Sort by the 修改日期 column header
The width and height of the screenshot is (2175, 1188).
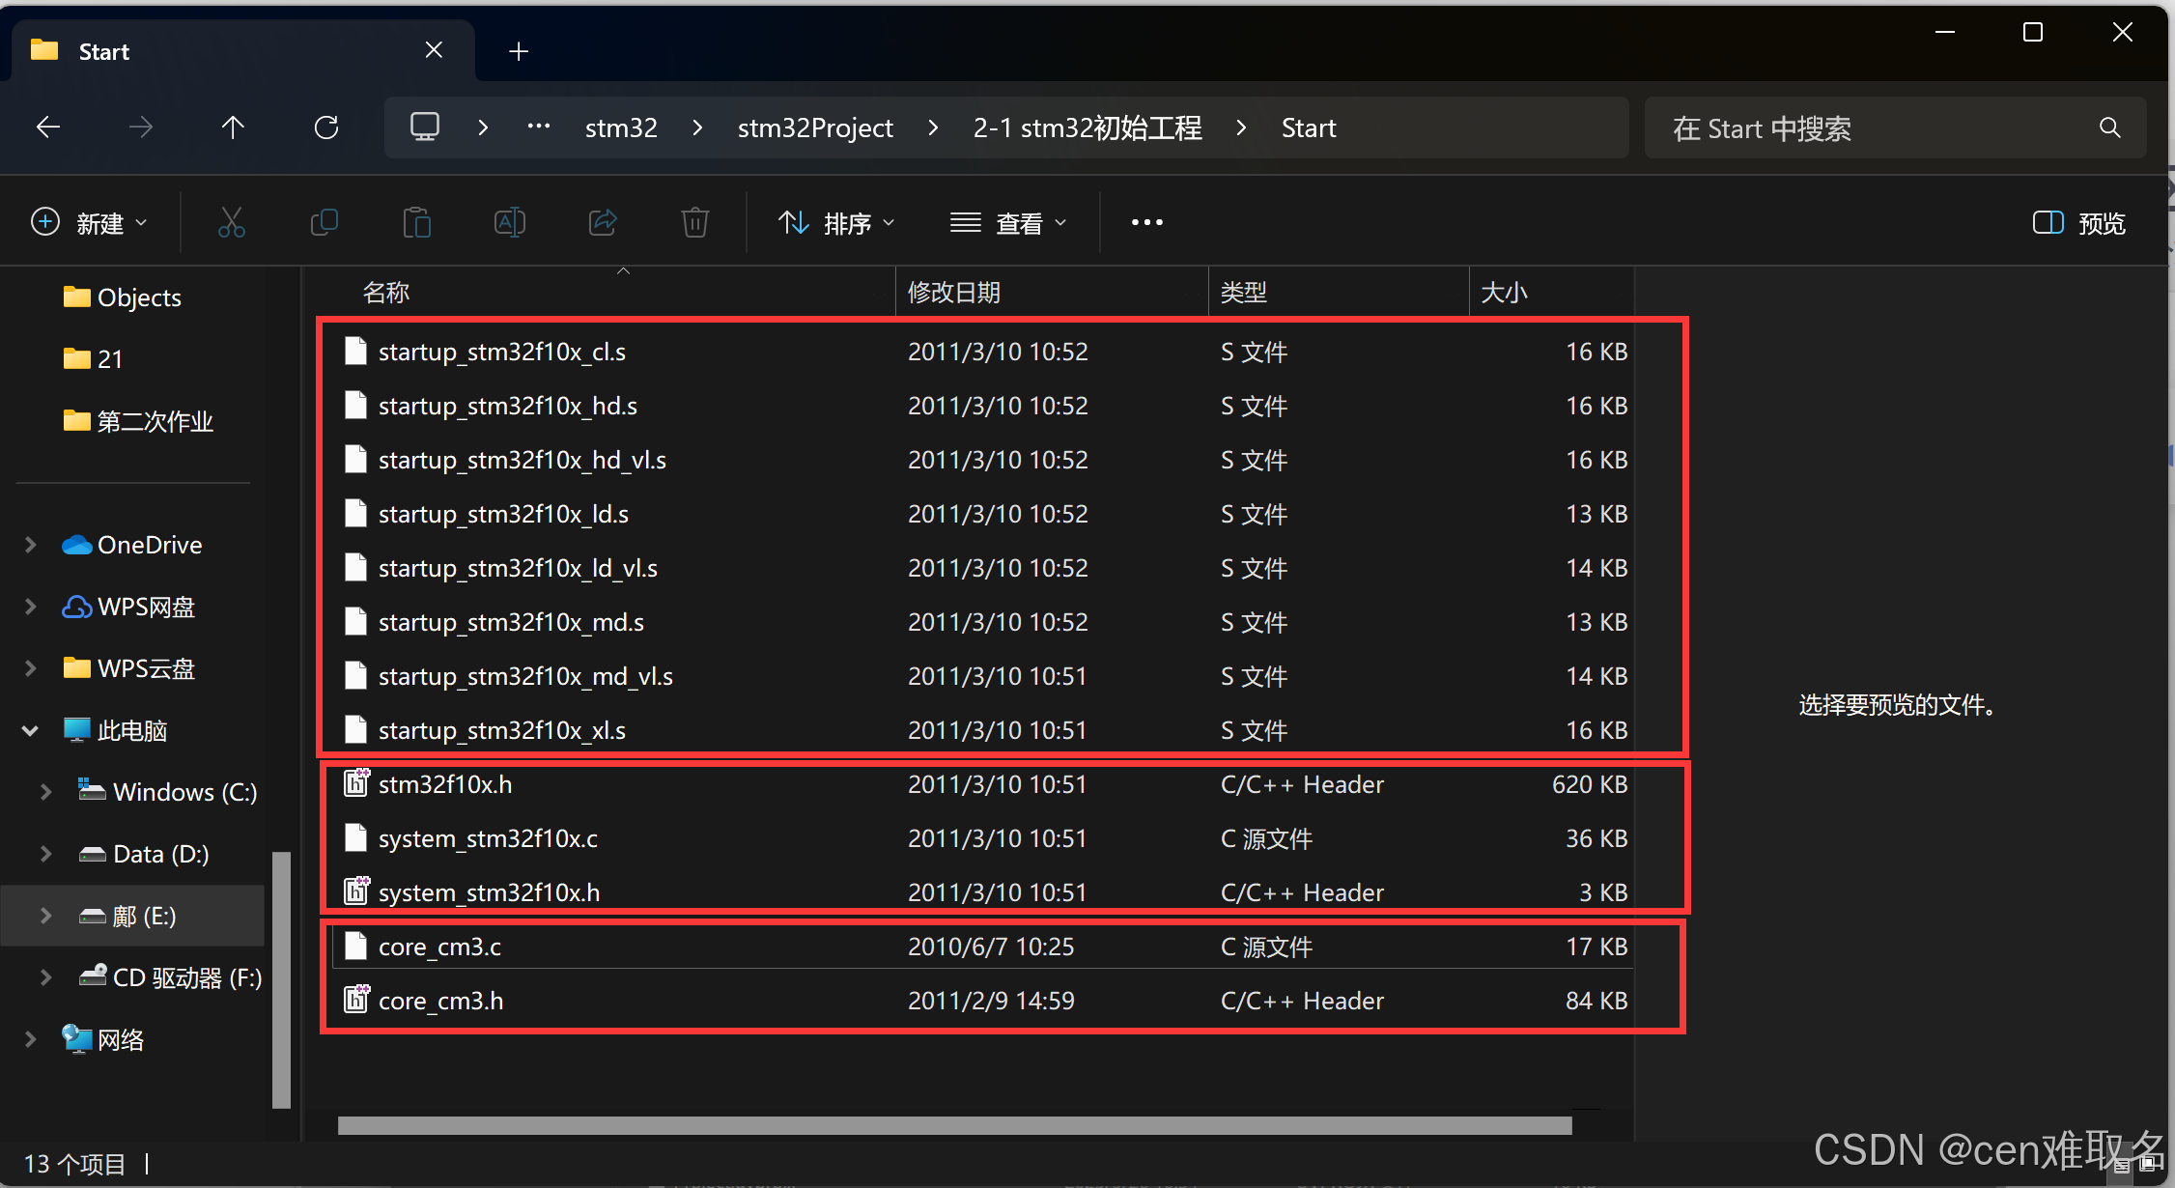tap(954, 292)
